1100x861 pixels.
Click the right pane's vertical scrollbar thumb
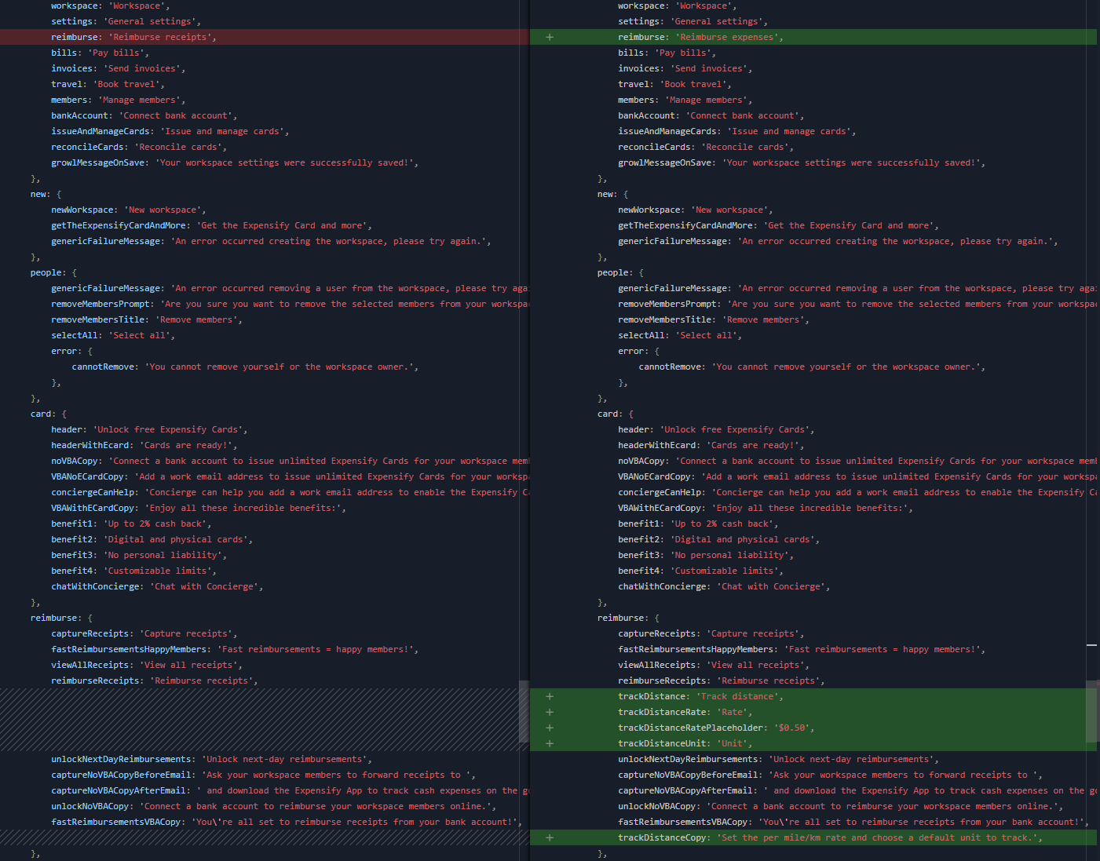coord(1091,711)
